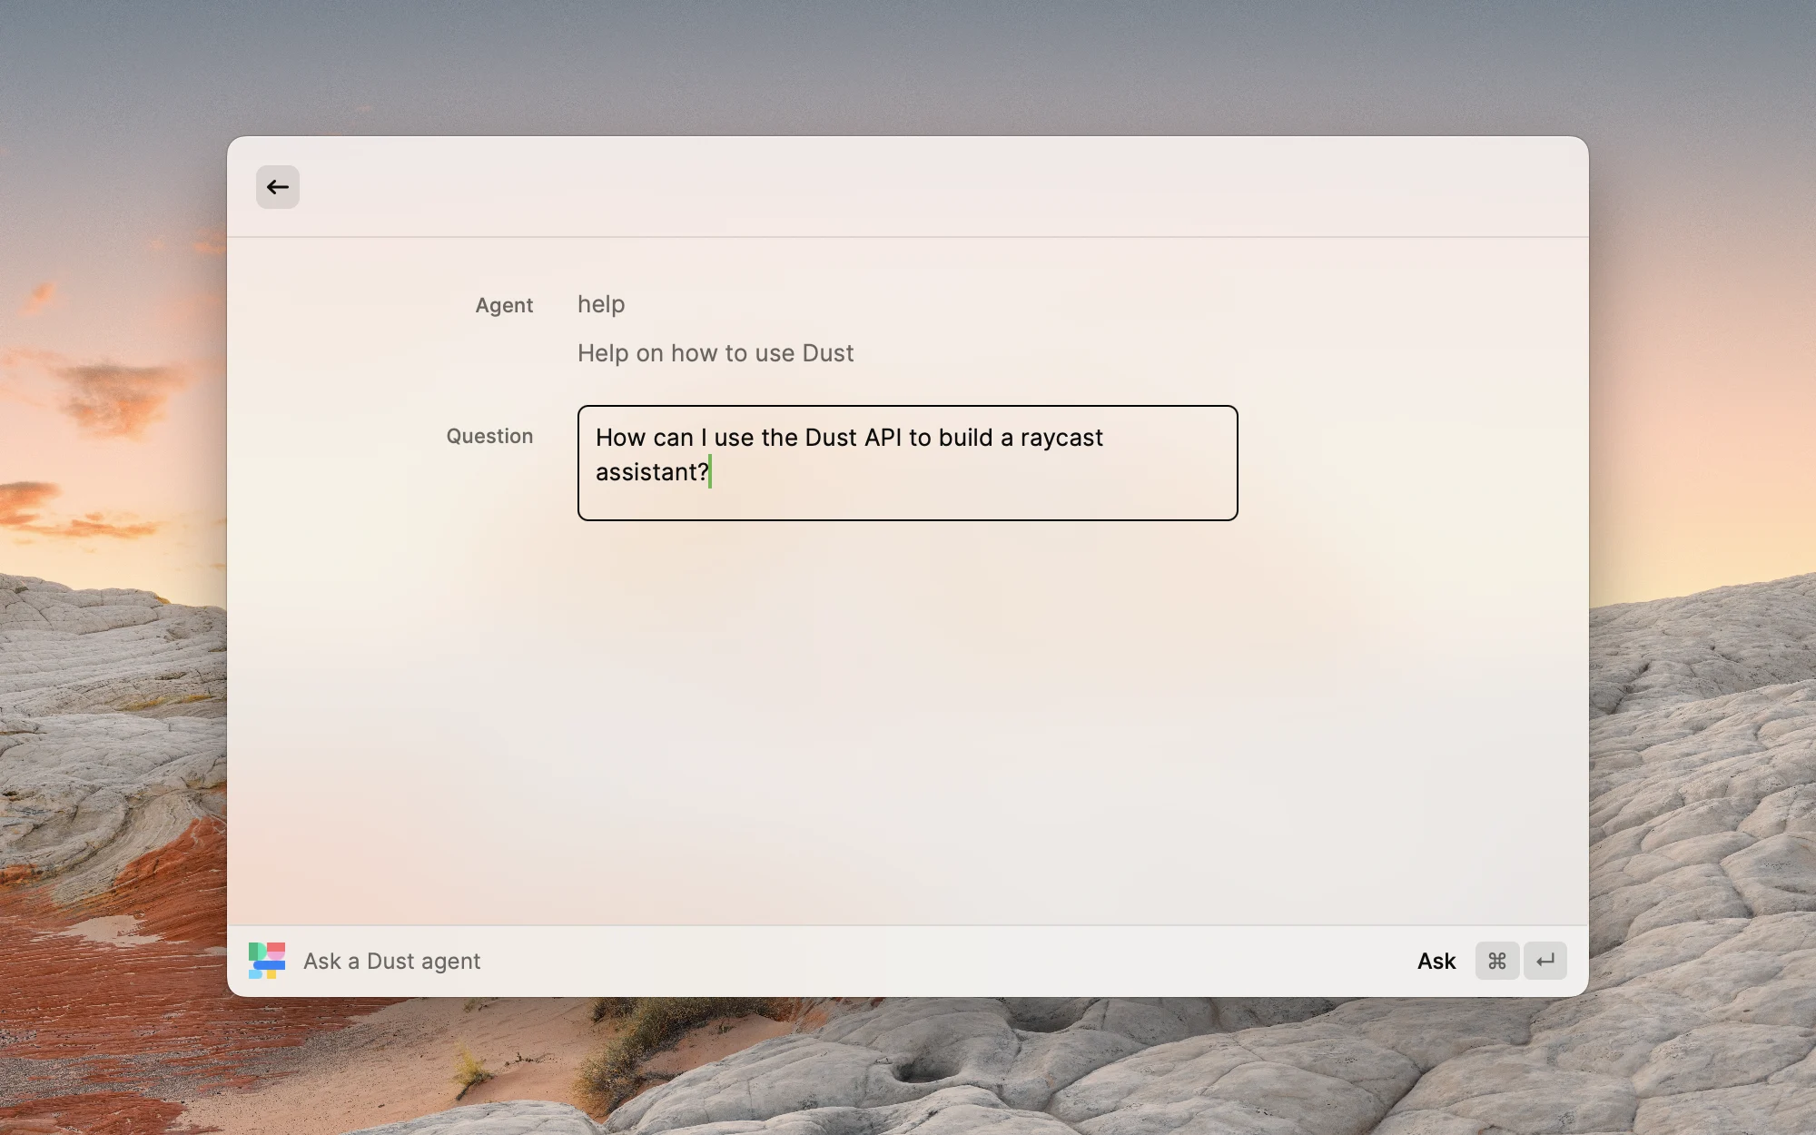Image resolution: width=1816 pixels, height=1135 pixels.
Task: Click the Dust logo icon
Action: [267, 961]
